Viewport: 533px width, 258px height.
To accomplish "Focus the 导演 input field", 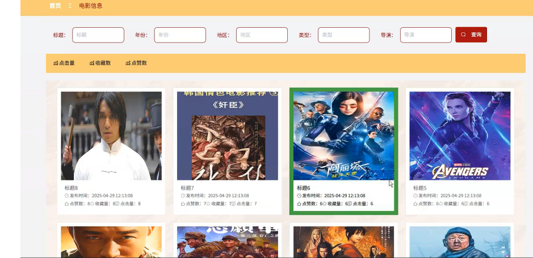I will tap(426, 35).
